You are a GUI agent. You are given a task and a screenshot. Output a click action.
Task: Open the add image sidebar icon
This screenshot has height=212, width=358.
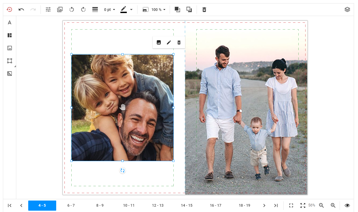tap(10, 48)
